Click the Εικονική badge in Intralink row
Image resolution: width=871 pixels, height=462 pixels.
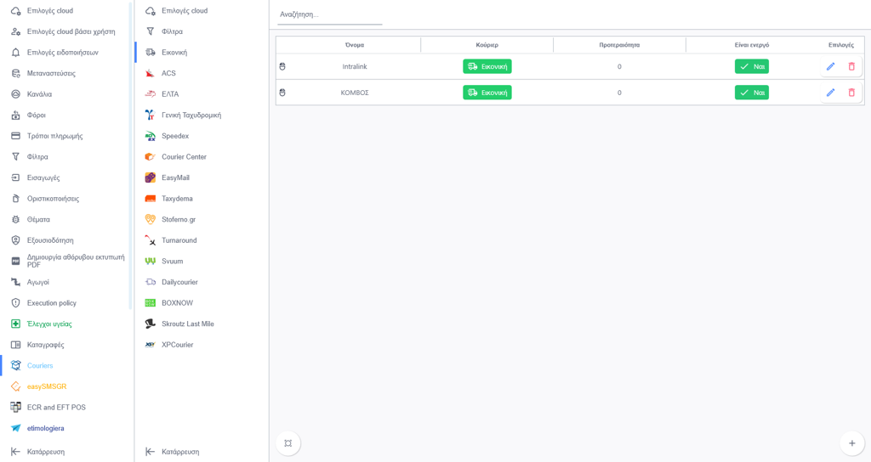[x=487, y=66]
